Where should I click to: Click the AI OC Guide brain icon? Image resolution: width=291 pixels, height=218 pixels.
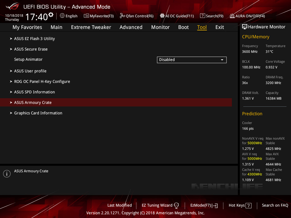click(x=162, y=16)
